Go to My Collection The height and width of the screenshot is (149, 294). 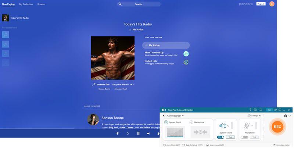click(26, 4)
